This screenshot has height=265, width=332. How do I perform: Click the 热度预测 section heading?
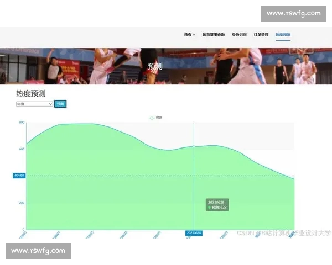pos(30,93)
